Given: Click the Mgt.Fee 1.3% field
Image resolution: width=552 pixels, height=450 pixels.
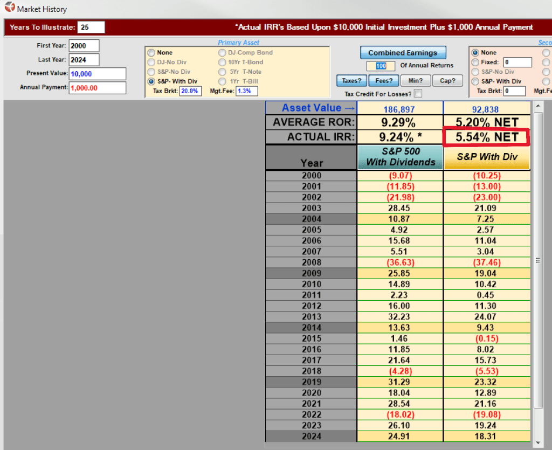Looking at the screenshot, I should (247, 91).
